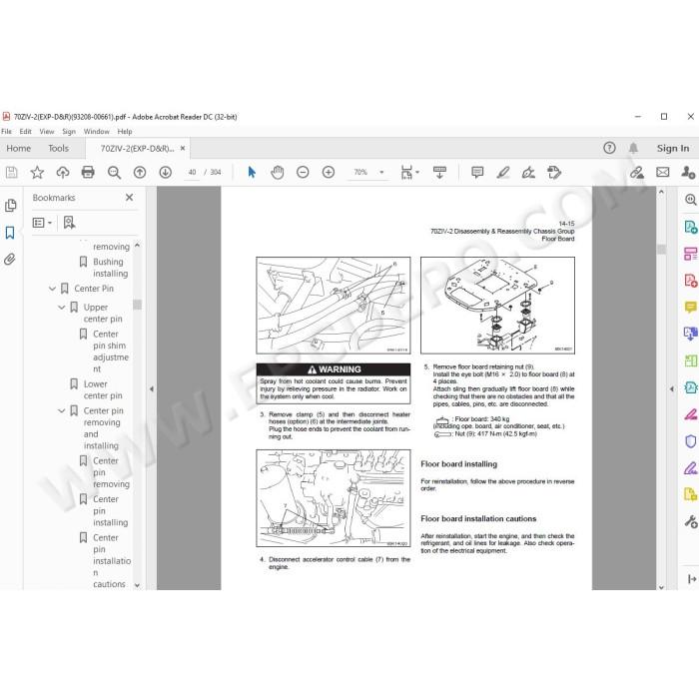Open the Help menu

tap(125, 132)
